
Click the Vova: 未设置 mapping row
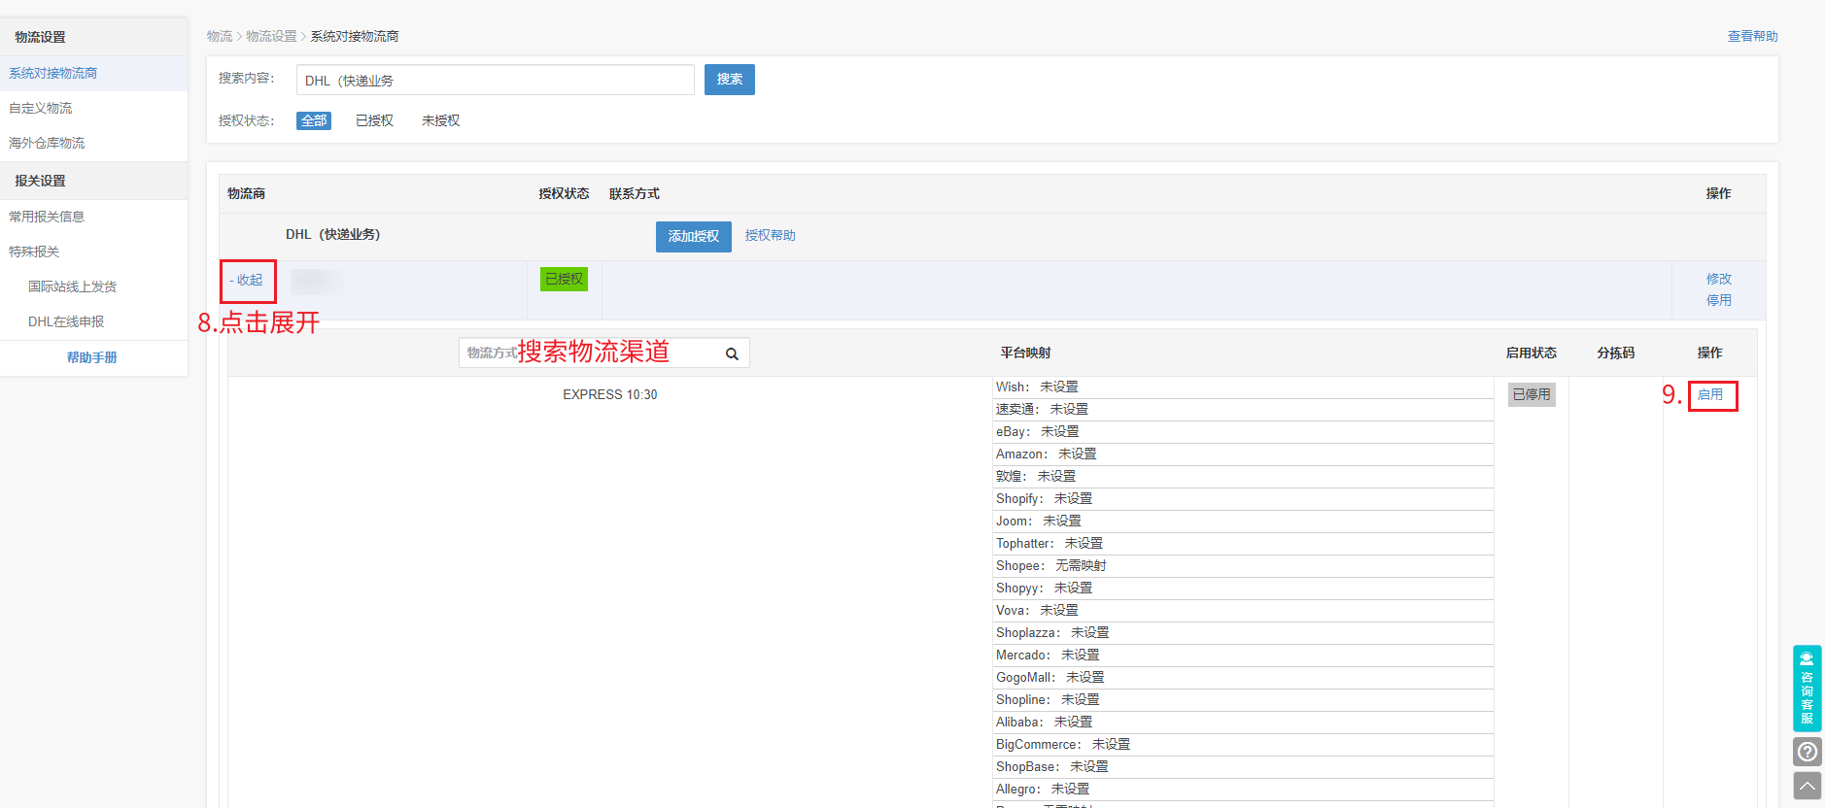[1243, 611]
